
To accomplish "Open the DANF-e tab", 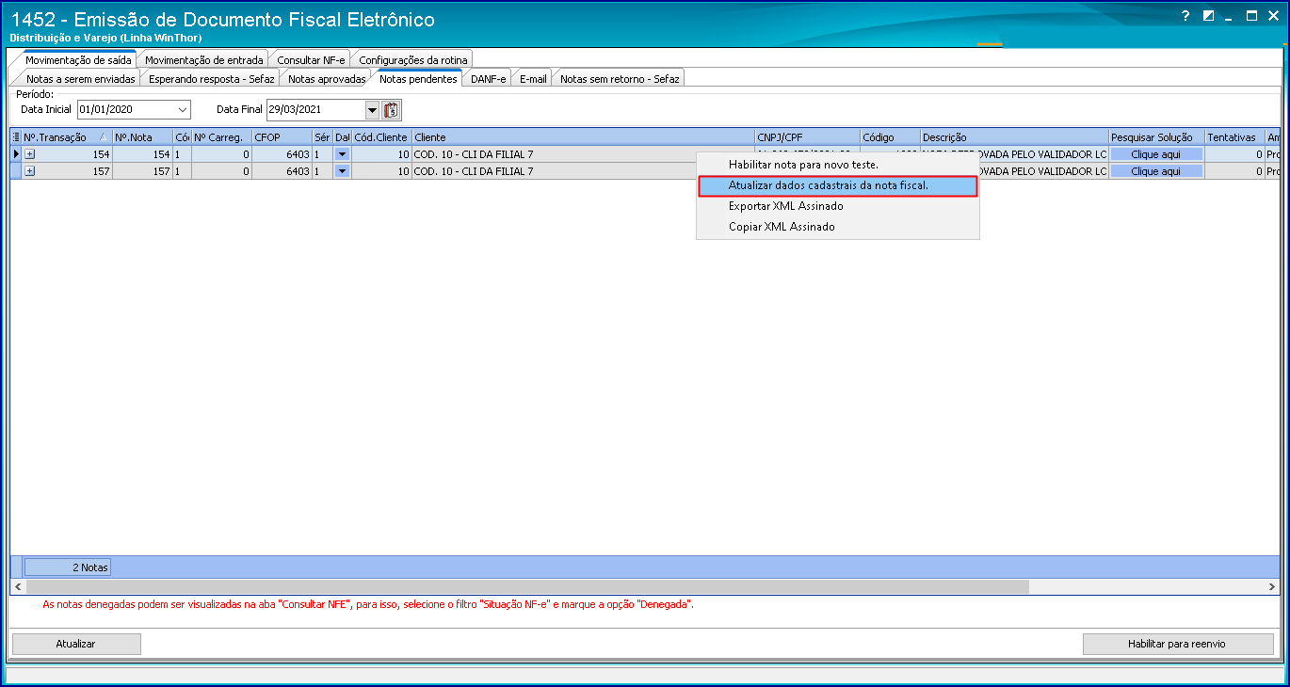I will click(x=489, y=79).
